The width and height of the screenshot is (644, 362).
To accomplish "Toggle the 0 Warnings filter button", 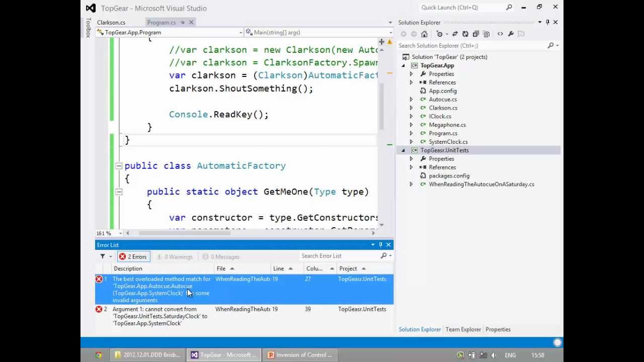I will point(174,257).
